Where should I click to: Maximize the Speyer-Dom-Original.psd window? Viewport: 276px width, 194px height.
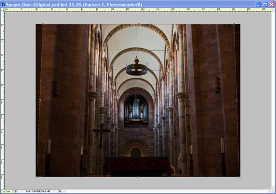[265, 4]
